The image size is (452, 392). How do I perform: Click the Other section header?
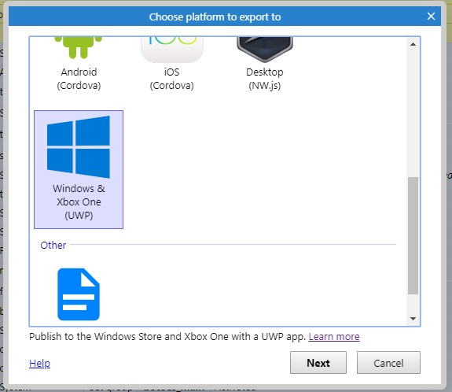tap(53, 245)
